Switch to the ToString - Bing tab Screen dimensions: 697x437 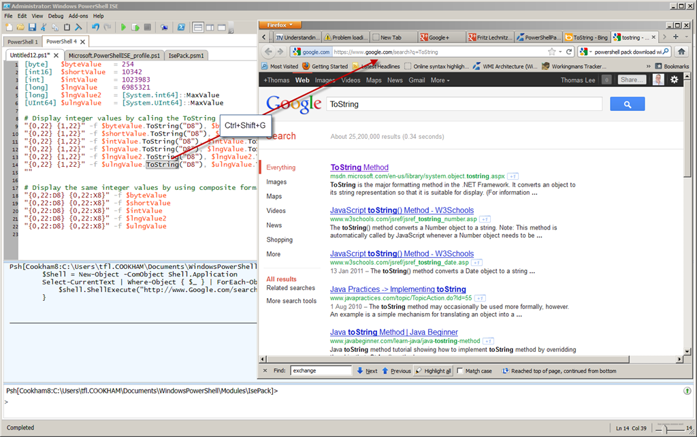coord(586,37)
